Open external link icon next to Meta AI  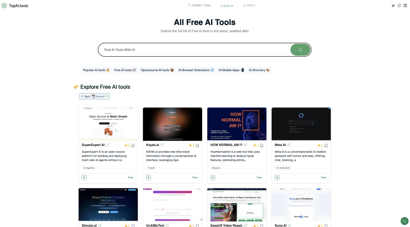(289, 145)
